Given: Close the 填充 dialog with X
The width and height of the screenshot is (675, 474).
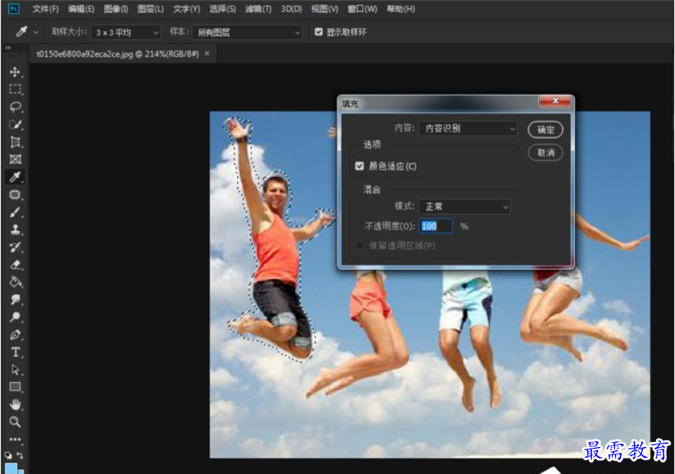Looking at the screenshot, I should pyautogui.click(x=555, y=101).
